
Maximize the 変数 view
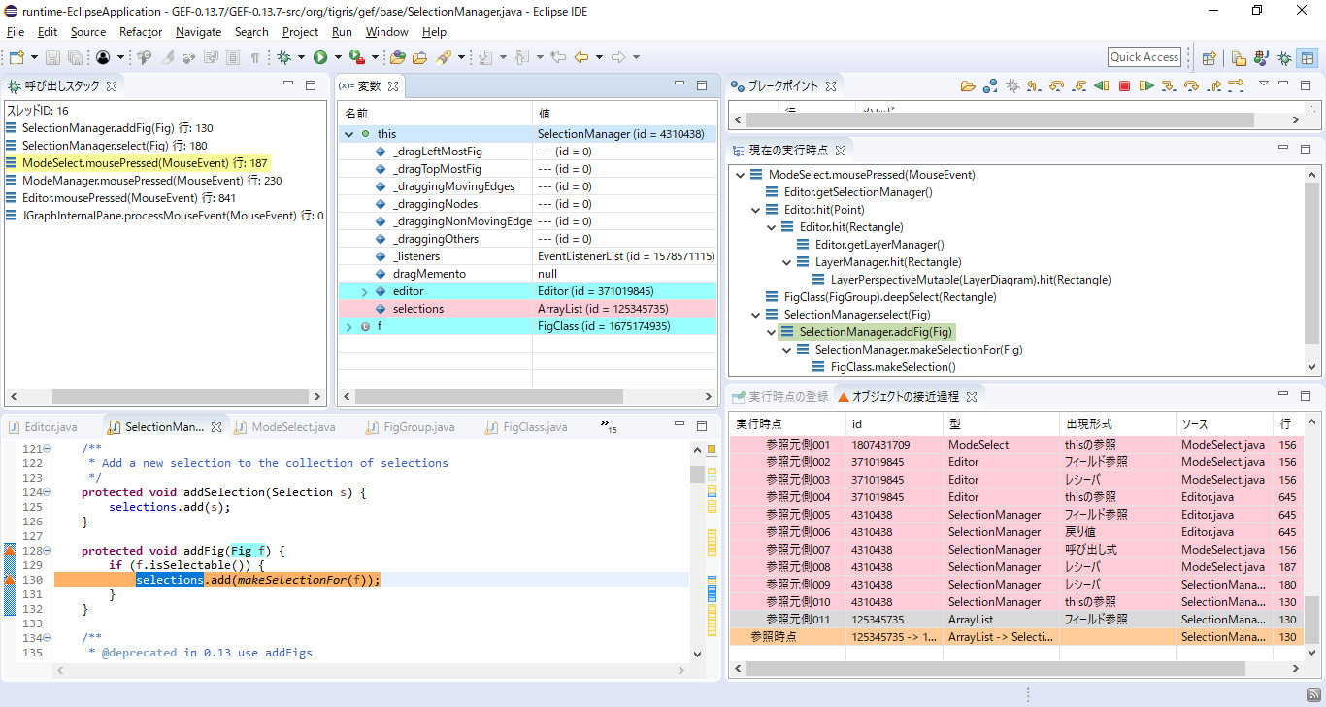704,85
